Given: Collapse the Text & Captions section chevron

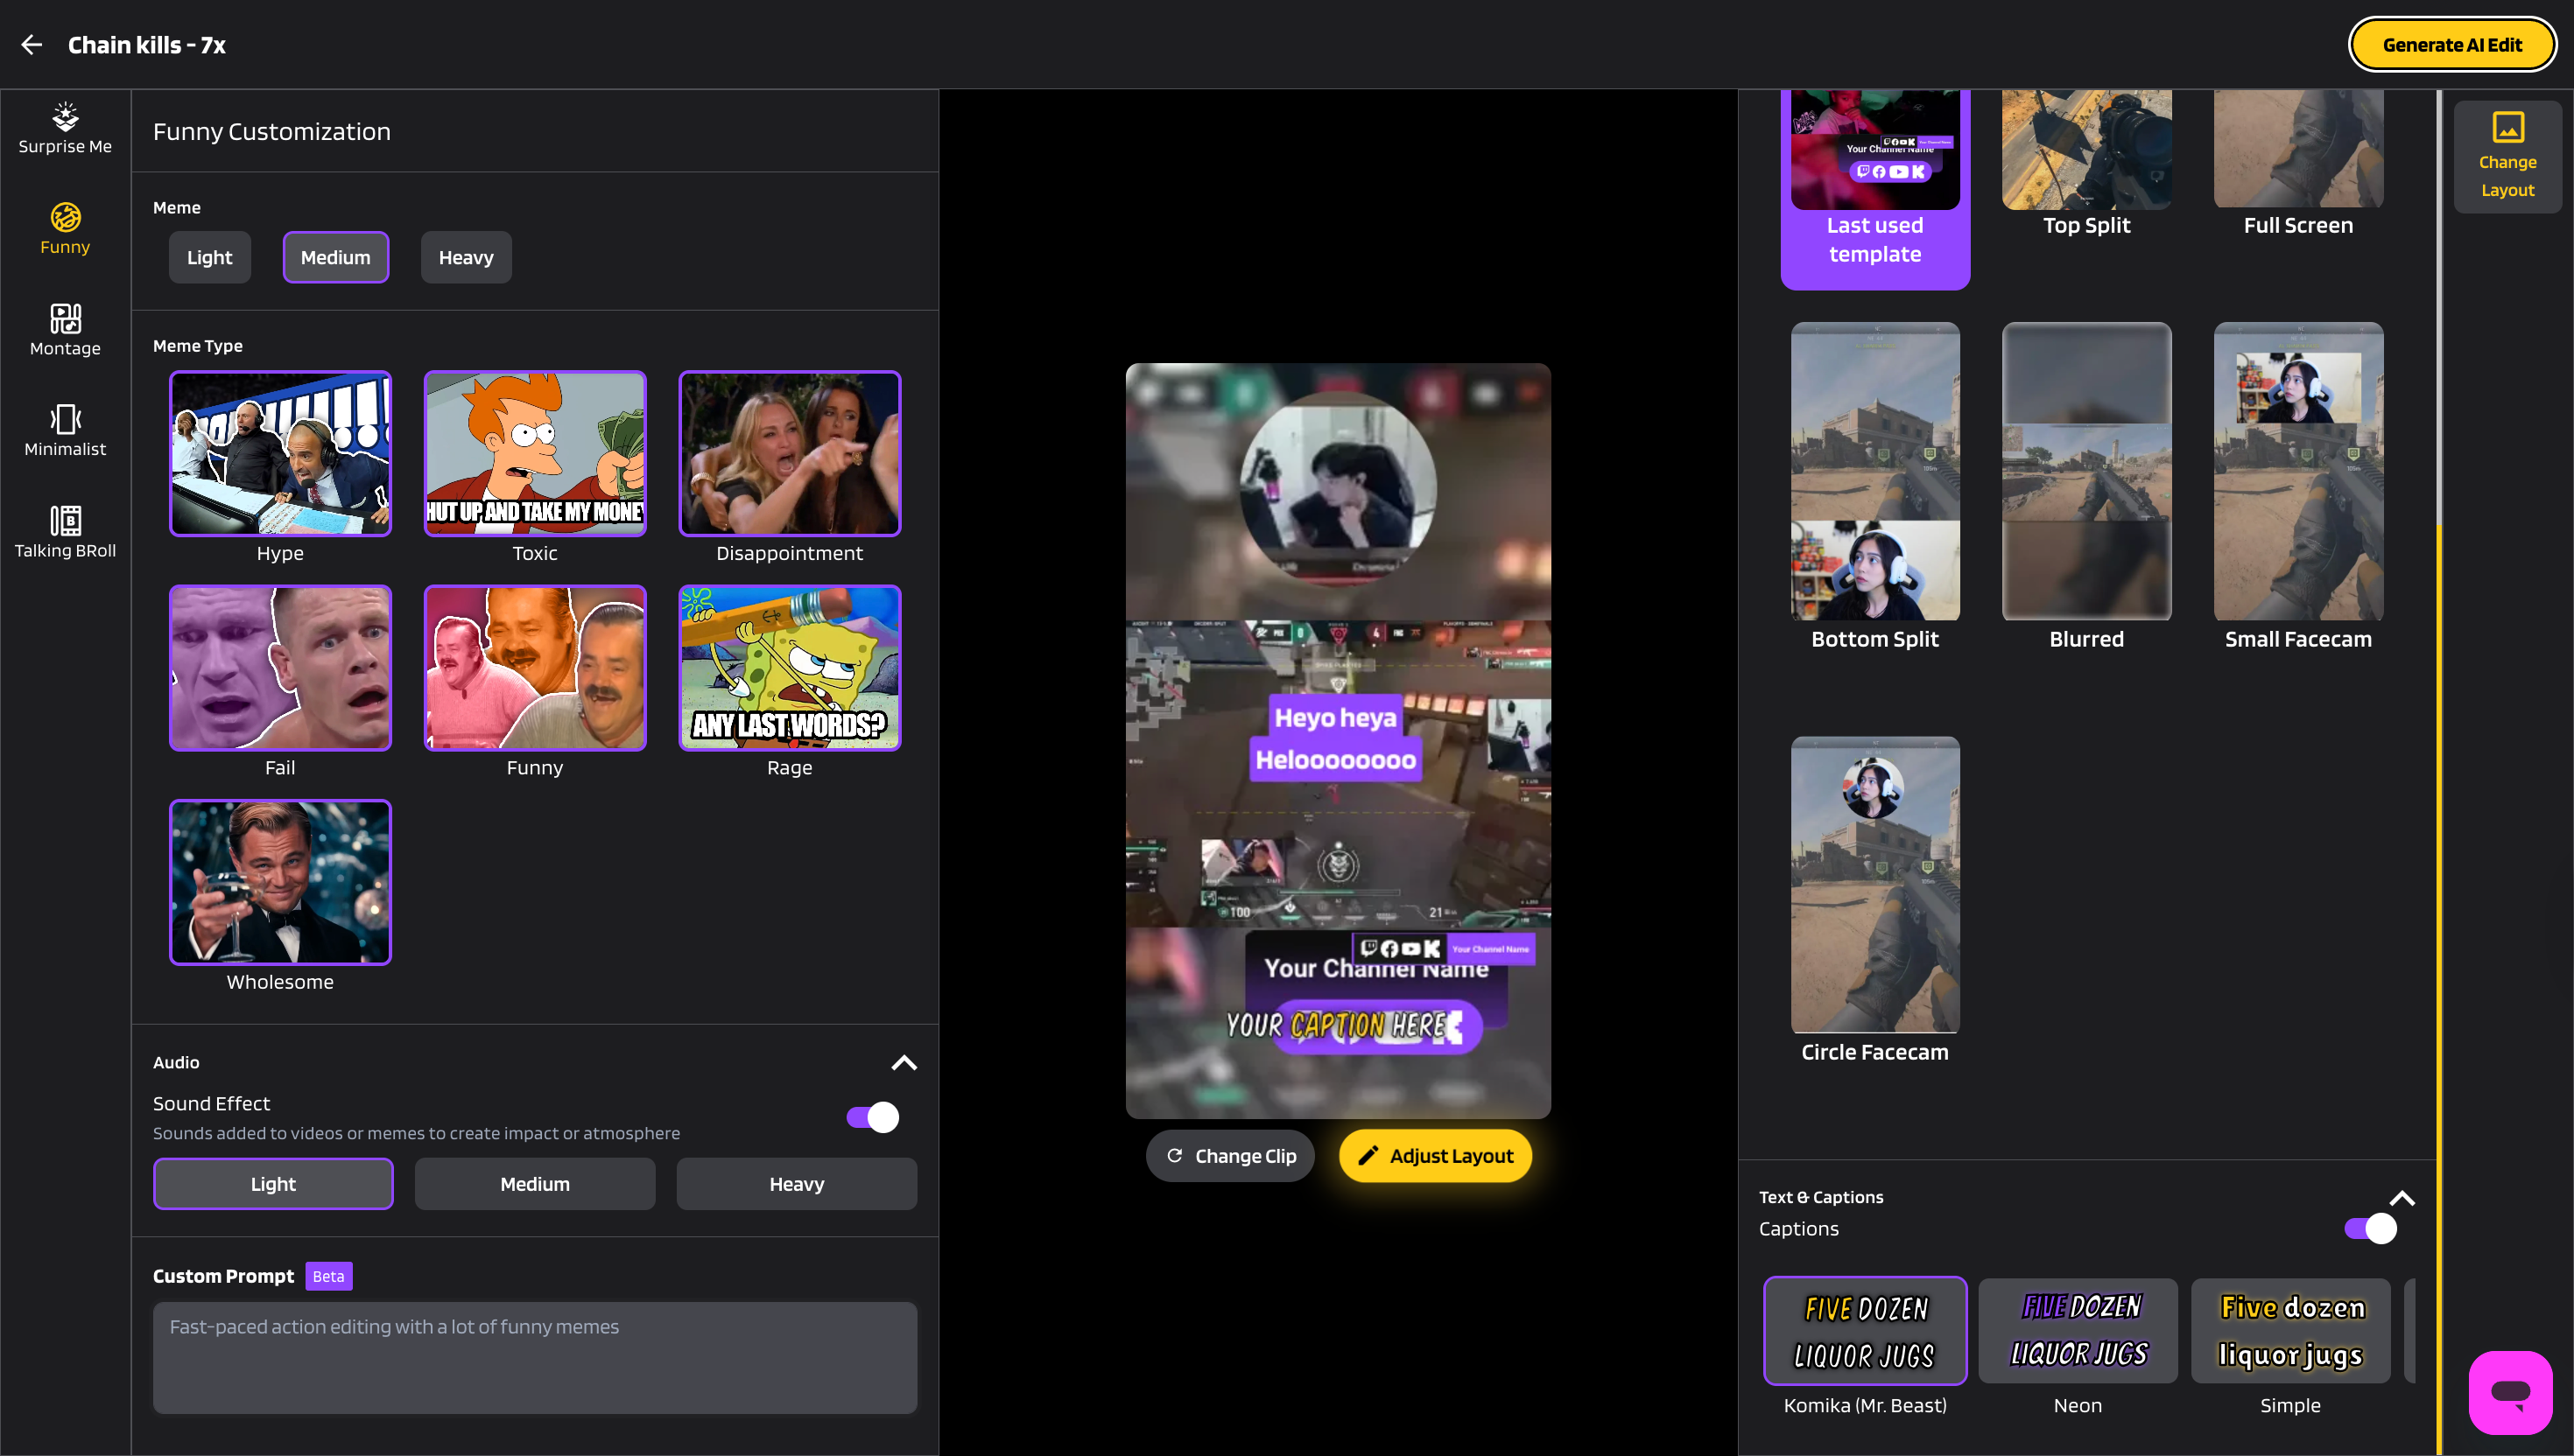Looking at the screenshot, I should tap(2402, 1198).
